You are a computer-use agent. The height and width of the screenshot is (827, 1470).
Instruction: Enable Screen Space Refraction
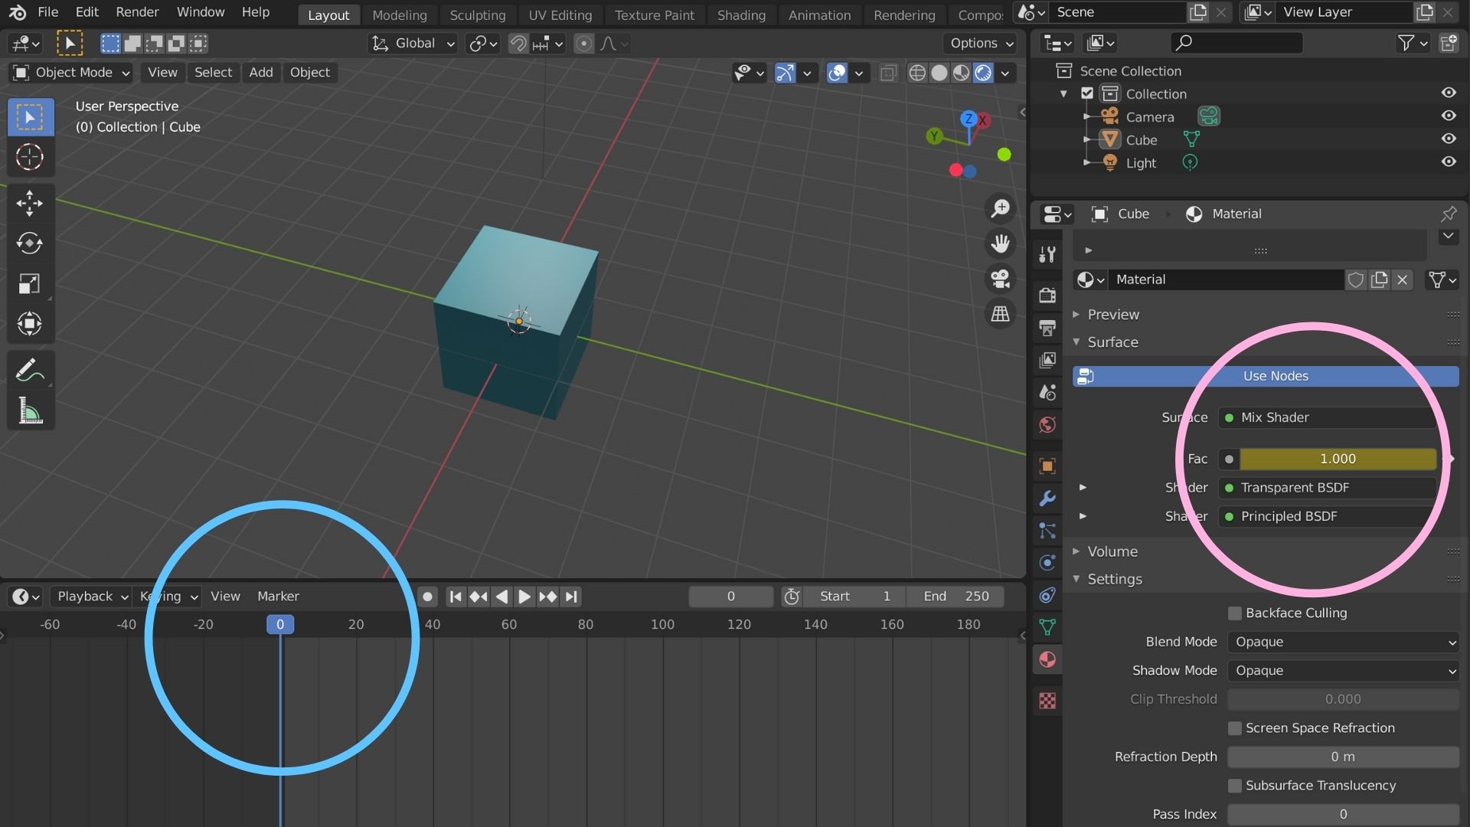pyautogui.click(x=1234, y=728)
